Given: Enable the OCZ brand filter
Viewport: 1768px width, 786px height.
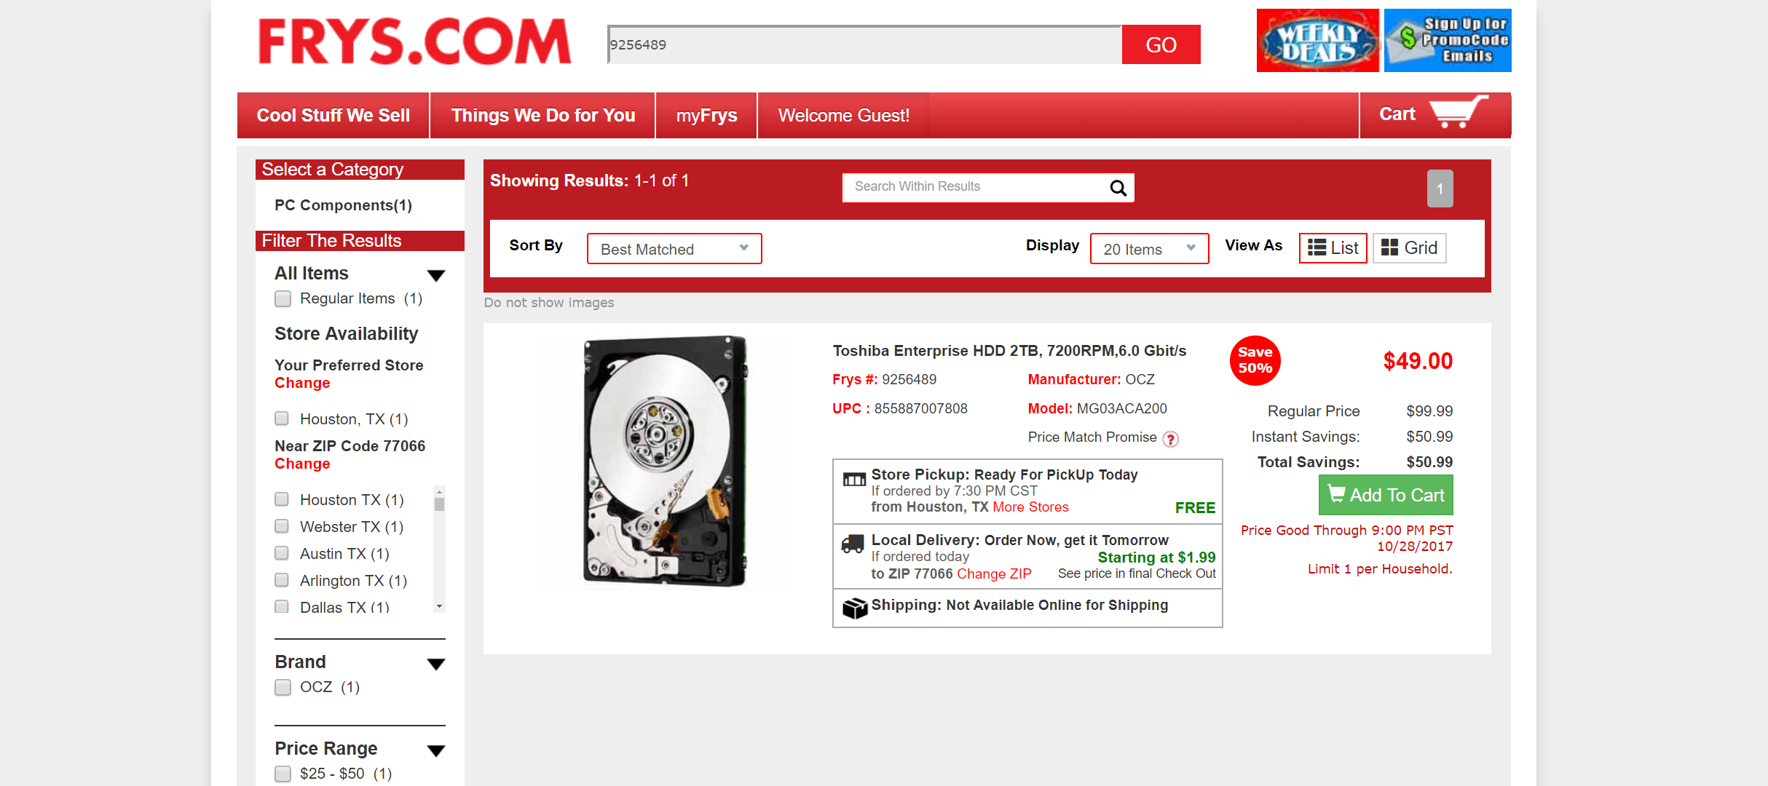Looking at the screenshot, I should point(283,688).
